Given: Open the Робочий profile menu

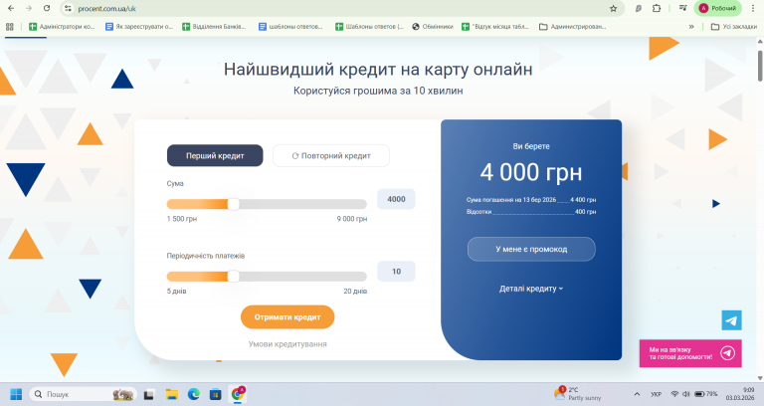Looking at the screenshot, I should click(x=717, y=8).
